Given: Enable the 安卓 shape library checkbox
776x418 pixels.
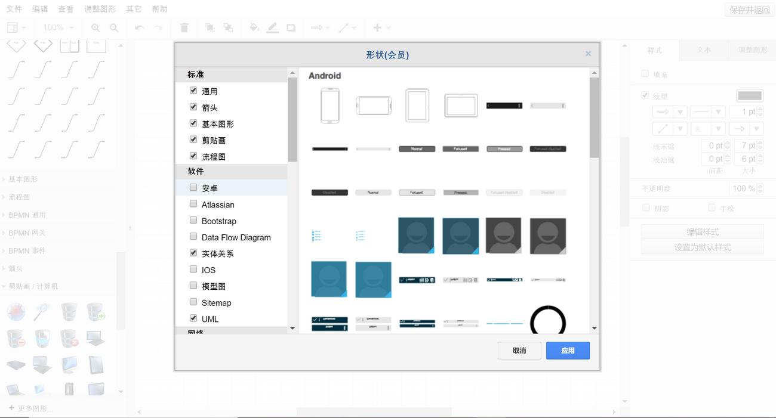Looking at the screenshot, I should (193, 187).
